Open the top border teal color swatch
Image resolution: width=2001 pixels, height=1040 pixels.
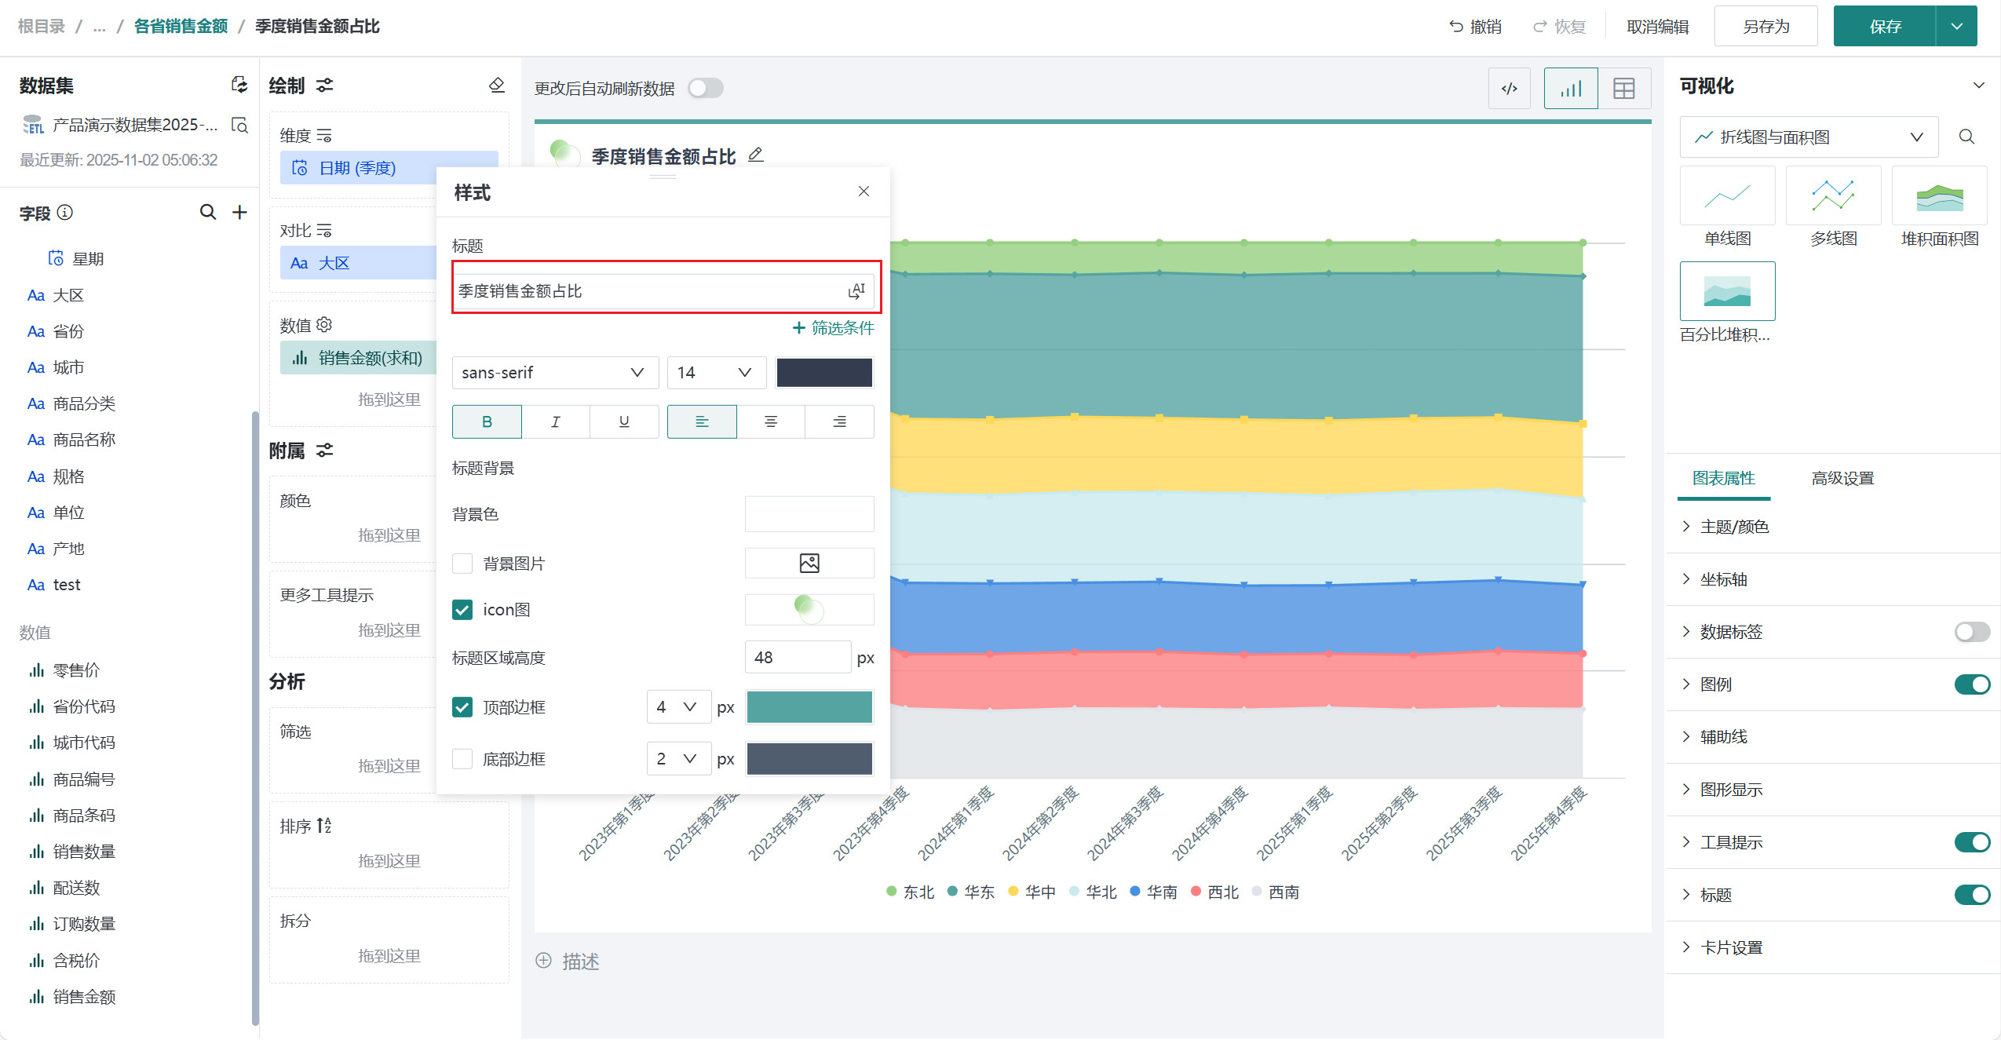(x=809, y=707)
